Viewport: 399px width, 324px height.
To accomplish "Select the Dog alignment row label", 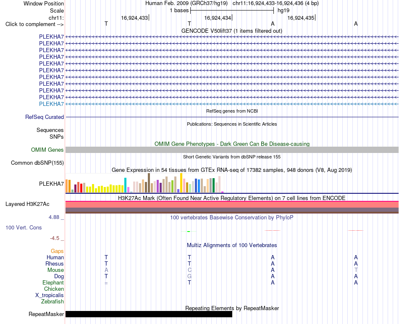I will coord(59,277).
